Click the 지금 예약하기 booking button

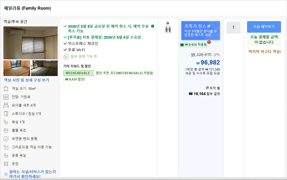click(x=264, y=27)
